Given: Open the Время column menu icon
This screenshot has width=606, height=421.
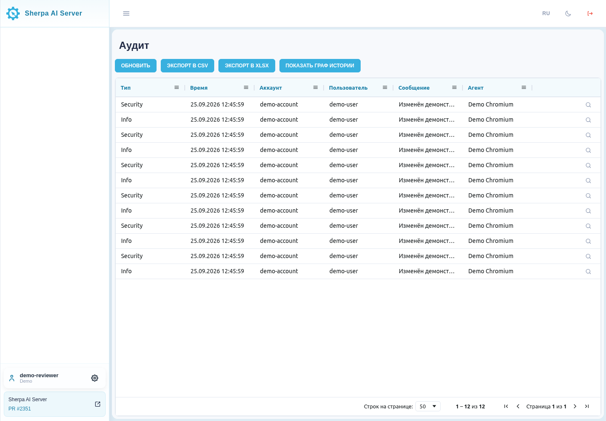Looking at the screenshot, I should pos(246,88).
